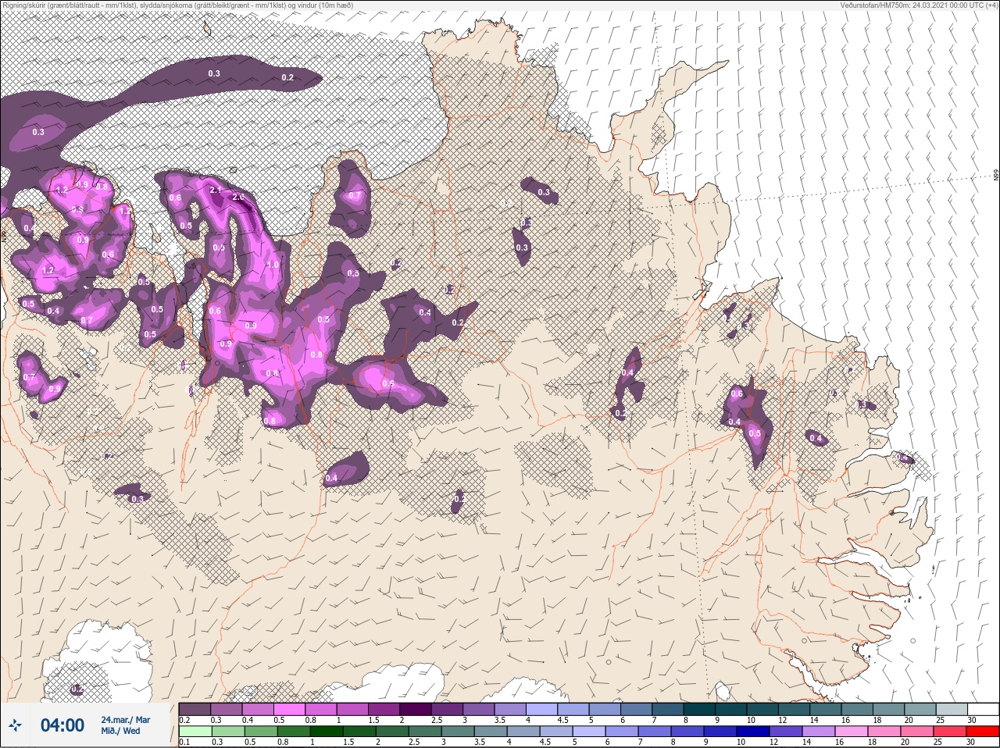
Task: Select upper legend swatch for 20 mm
Action: (x=920, y=708)
